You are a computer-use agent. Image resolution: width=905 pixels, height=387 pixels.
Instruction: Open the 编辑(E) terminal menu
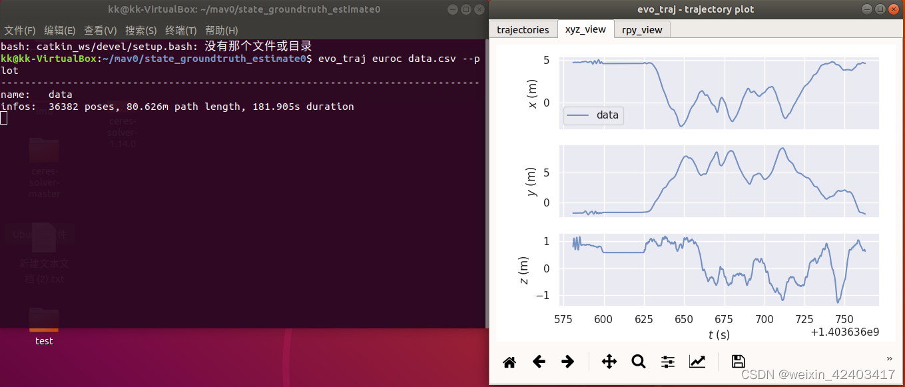coord(60,31)
